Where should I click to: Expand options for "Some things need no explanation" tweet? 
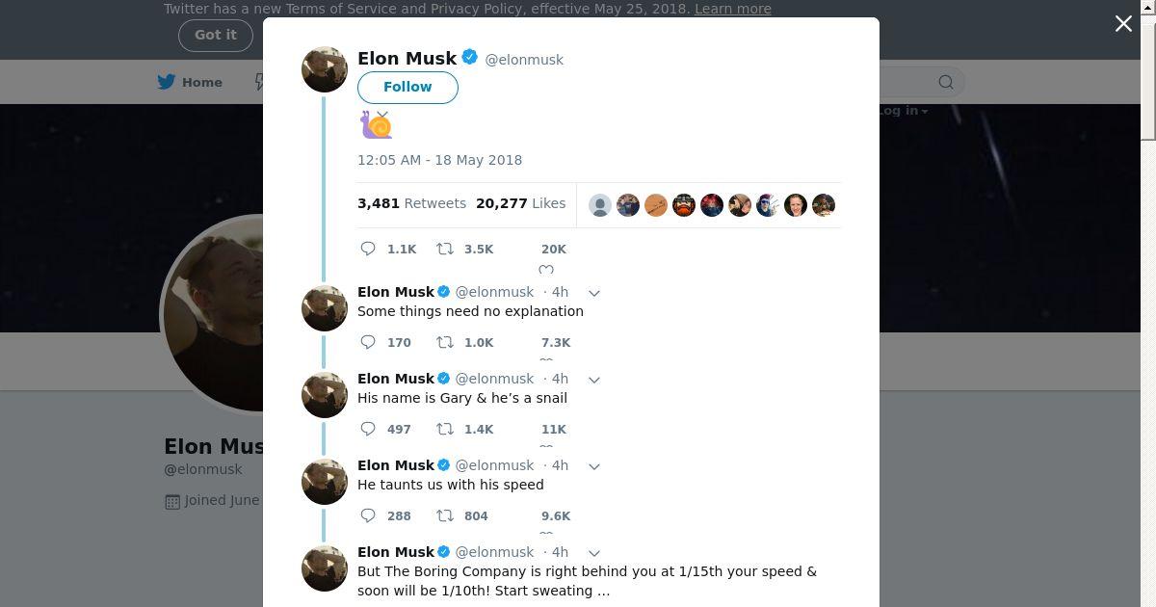(x=594, y=293)
